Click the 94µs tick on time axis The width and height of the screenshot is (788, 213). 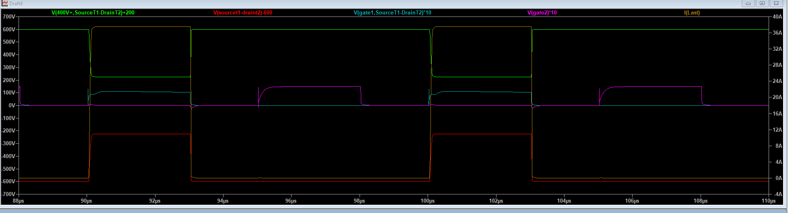pos(223,201)
